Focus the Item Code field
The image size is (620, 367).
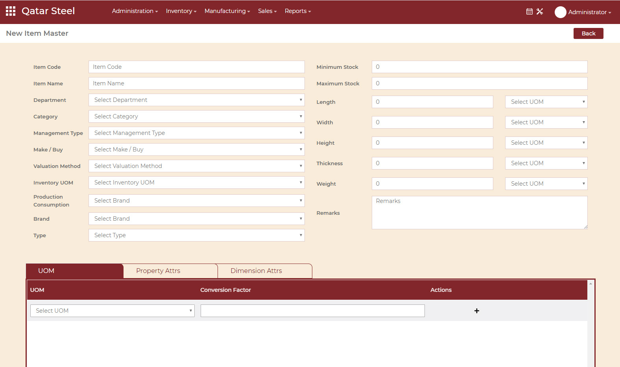197,67
